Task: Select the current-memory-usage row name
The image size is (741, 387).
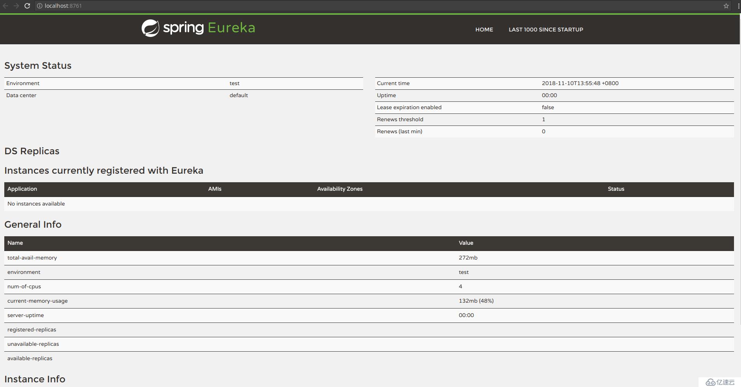Action: point(37,301)
